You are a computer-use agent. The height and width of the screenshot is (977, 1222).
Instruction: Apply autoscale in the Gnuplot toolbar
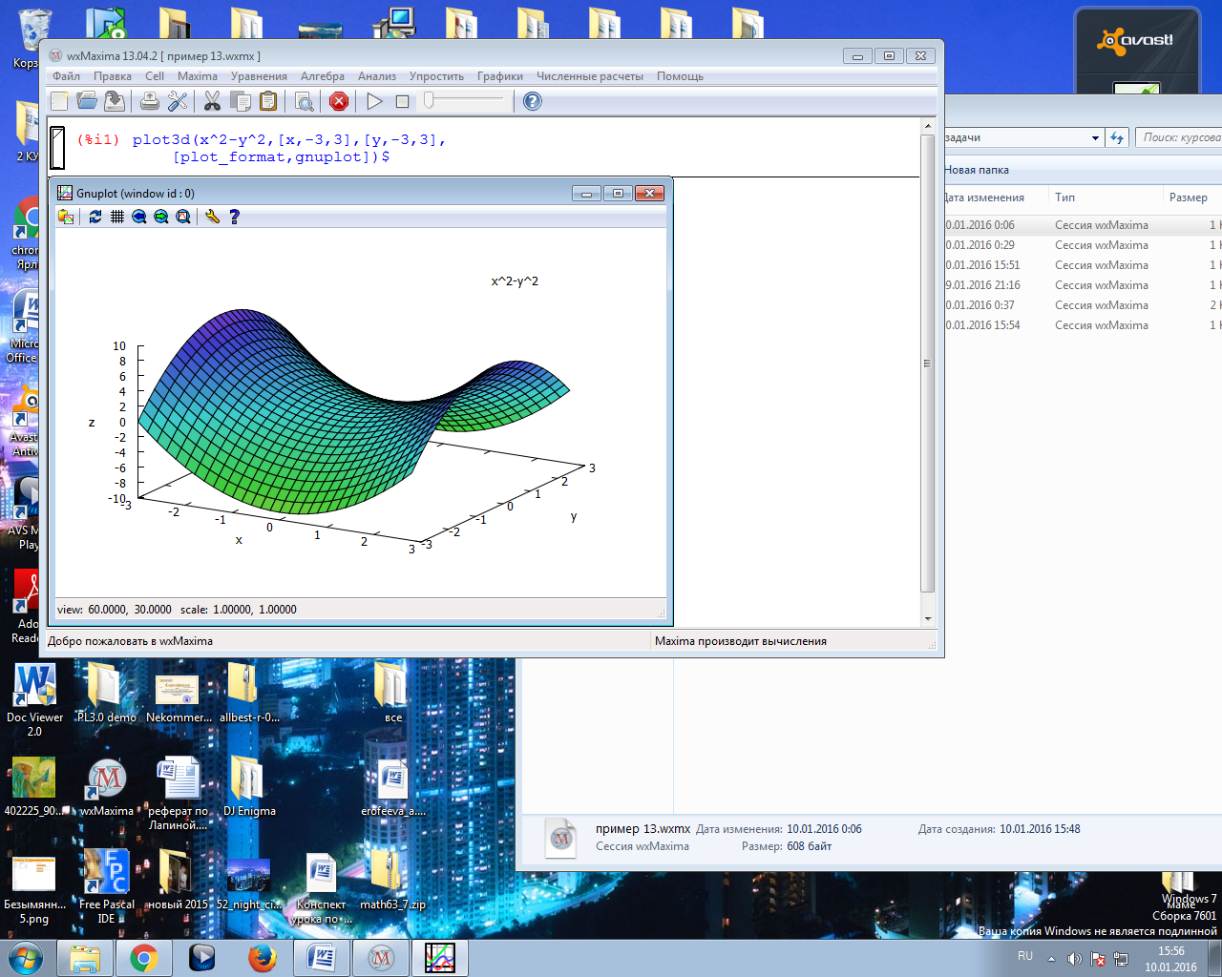(x=183, y=217)
